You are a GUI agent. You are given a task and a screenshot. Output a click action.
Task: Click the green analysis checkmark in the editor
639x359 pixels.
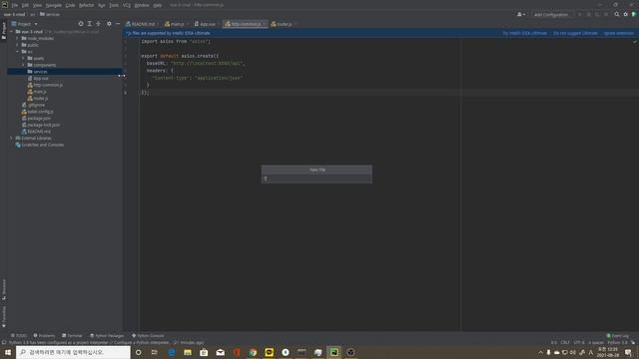[635, 42]
